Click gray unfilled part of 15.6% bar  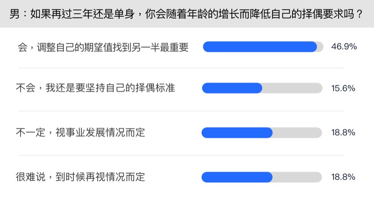292,88
